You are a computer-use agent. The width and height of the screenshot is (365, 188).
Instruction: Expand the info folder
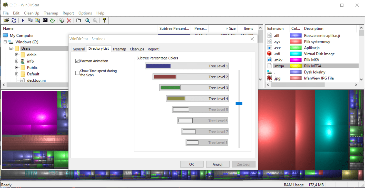17,61
